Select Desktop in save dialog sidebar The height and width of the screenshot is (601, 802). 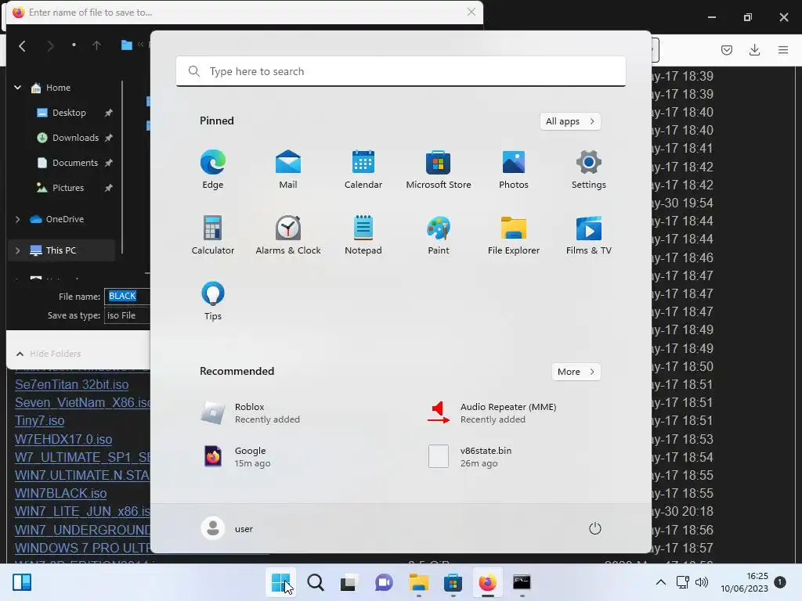click(69, 113)
